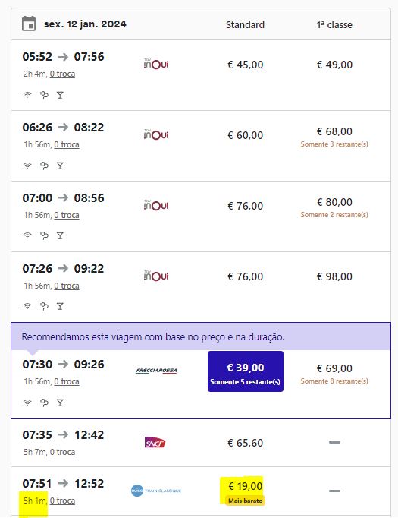
Task: Click the power socket icon on 07:00 train
Action: (44, 236)
